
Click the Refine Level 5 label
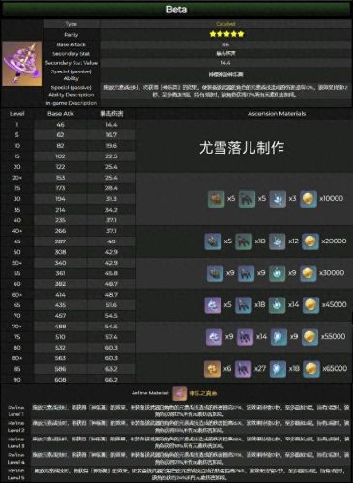(x=16, y=474)
